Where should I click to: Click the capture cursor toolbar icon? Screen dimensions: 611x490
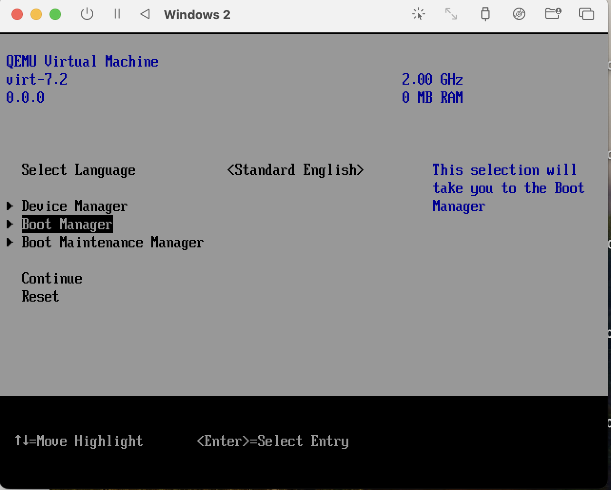pyautogui.click(x=419, y=14)
